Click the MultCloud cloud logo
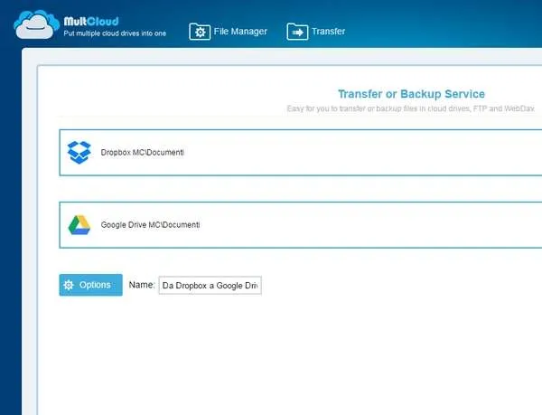The image size is (542, 415). click(x=36, y=25)
